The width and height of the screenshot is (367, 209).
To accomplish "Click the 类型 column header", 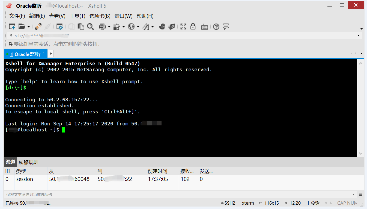I will (31, 171).
